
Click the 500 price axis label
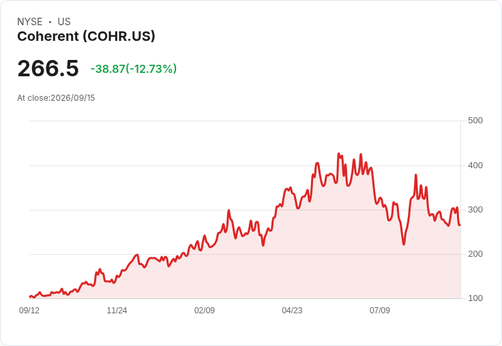pyautogui.click(x=475, y=121)
